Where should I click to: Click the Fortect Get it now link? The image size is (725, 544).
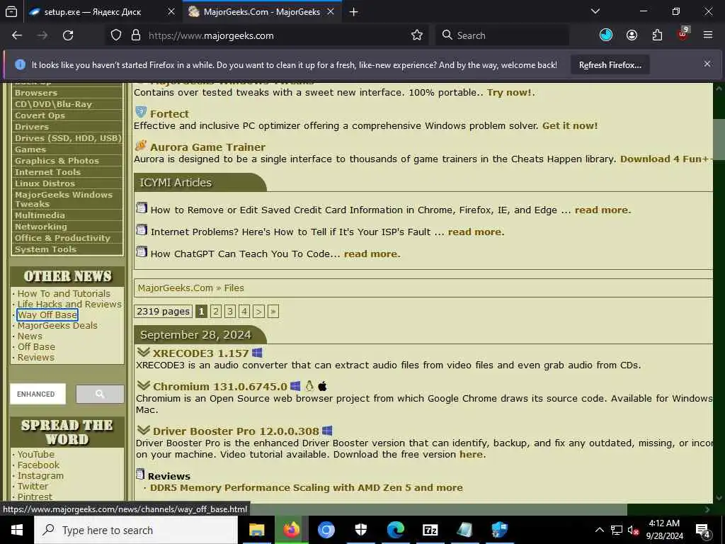click(x=570, y=125)
